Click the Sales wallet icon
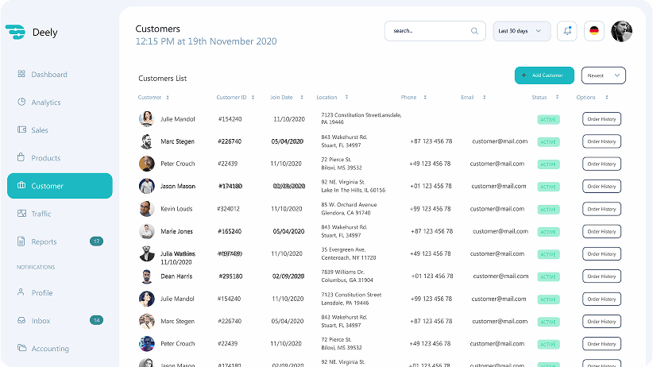The image size is (653, 367). pos(21,129)
